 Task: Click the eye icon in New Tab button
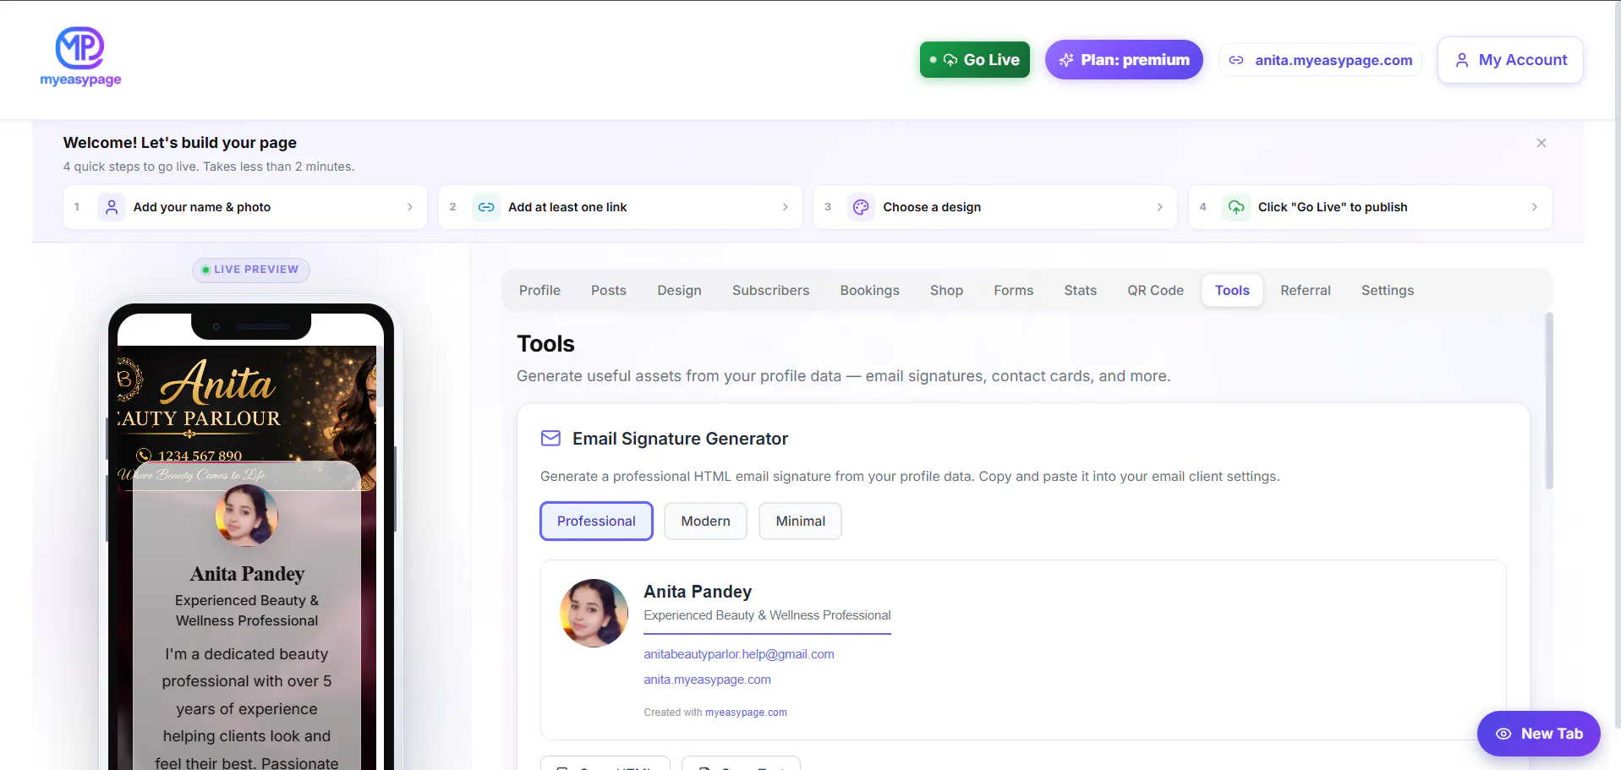pyautogui.click(x=1503, y=734)
